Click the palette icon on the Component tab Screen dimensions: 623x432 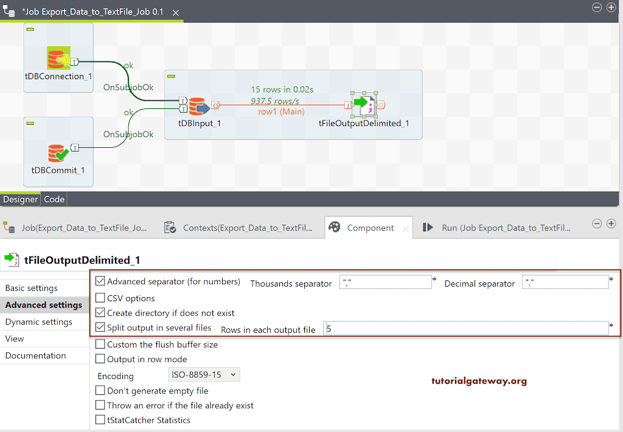pos(333,227)
